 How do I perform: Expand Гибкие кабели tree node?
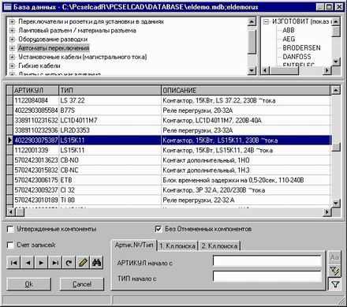(x=12, y=66)
